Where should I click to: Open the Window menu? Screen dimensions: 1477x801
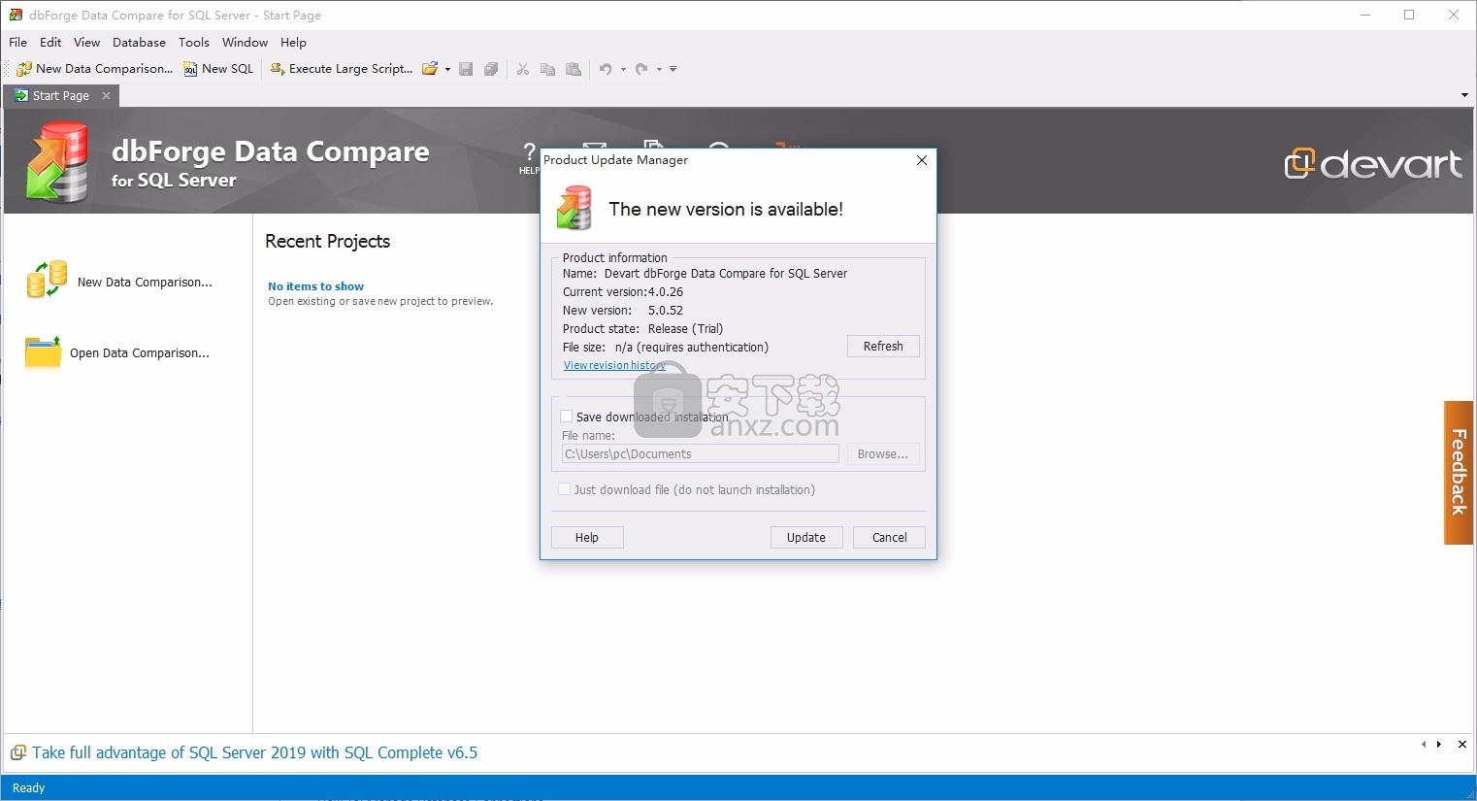coord(245,43)
